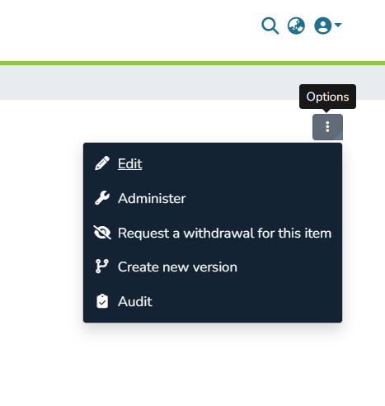385x406 pixels.
Task: Click the green header divider line
Action: point(192,64)
